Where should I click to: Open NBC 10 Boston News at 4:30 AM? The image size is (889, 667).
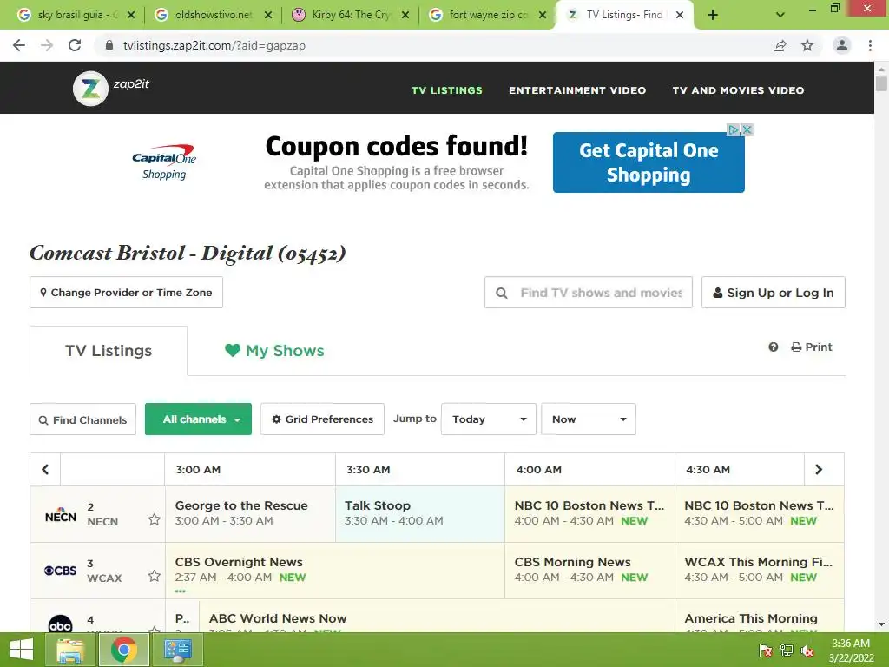click(x=760, y=513)
